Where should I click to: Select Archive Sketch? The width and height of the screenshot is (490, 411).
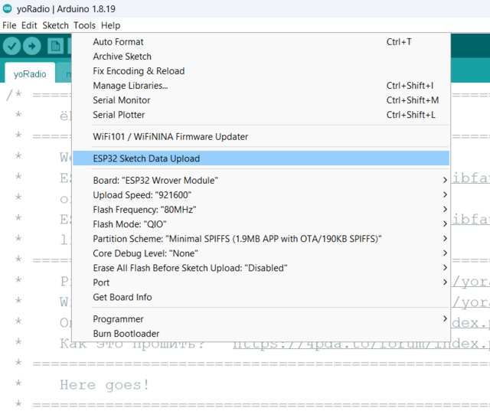click(261, 57)
